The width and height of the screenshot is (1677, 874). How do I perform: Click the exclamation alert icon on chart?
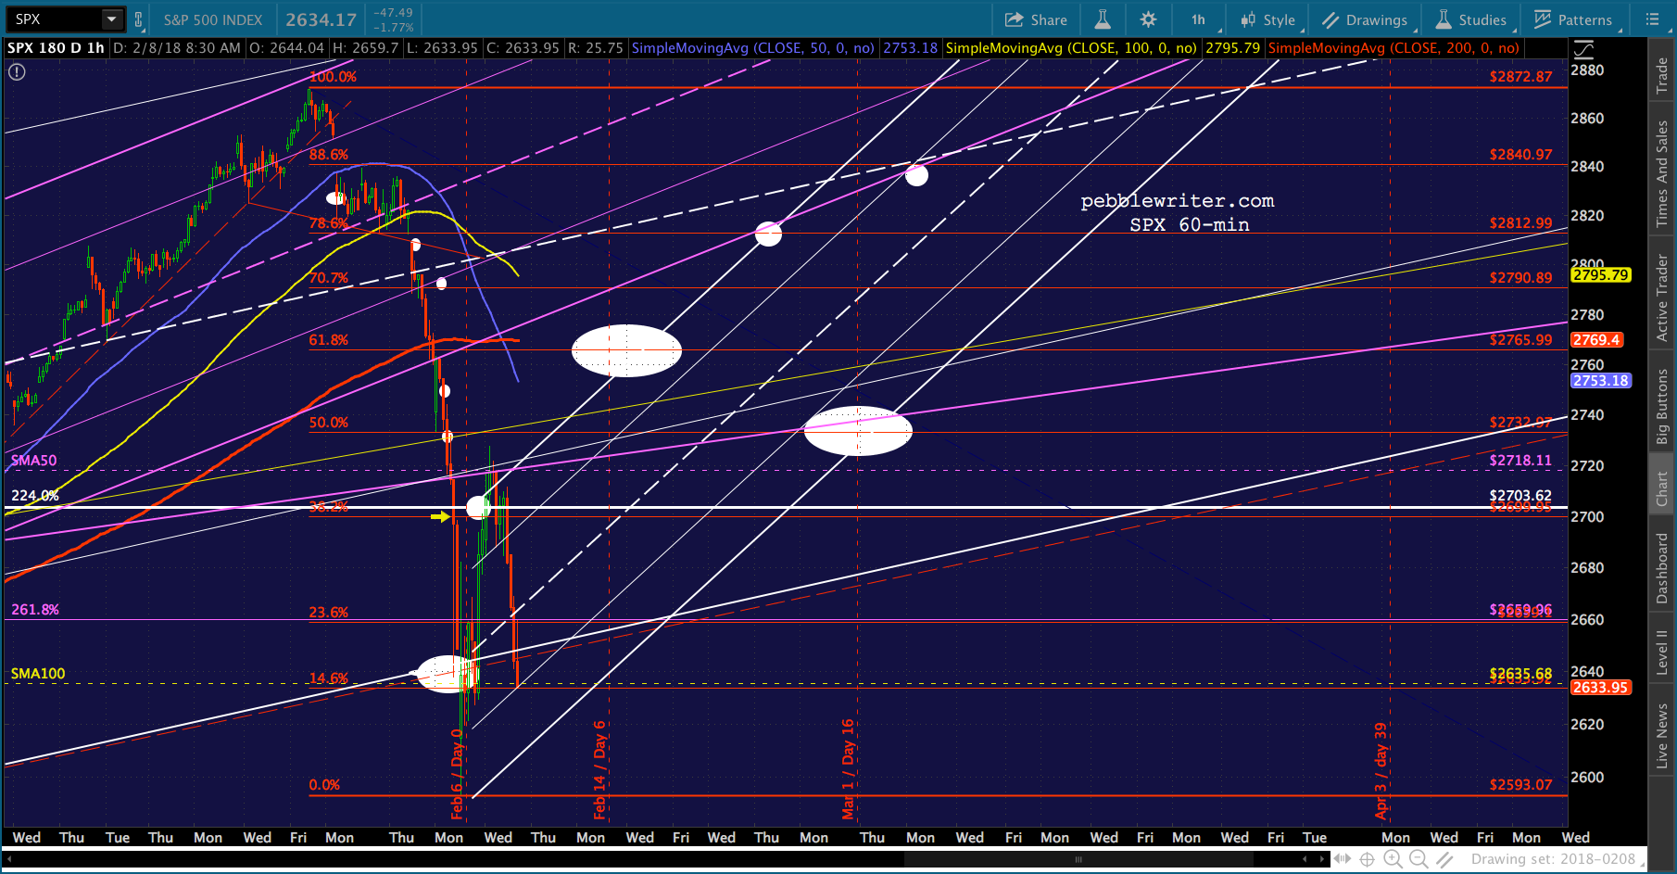pos(17,71)
